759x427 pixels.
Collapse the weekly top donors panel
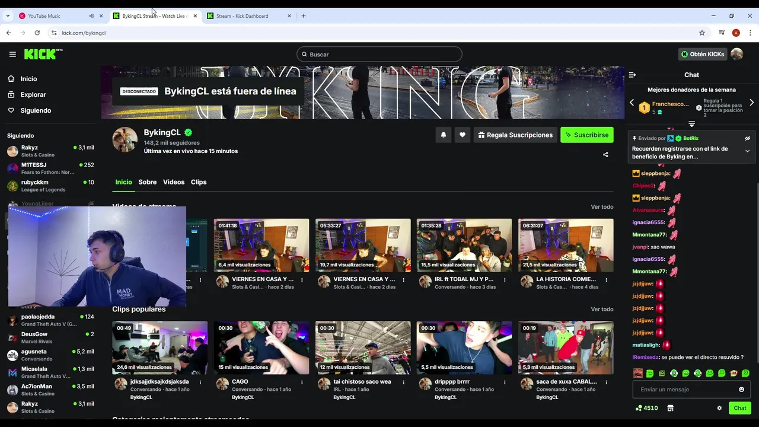pyautogui.click(x=691, y=124)
